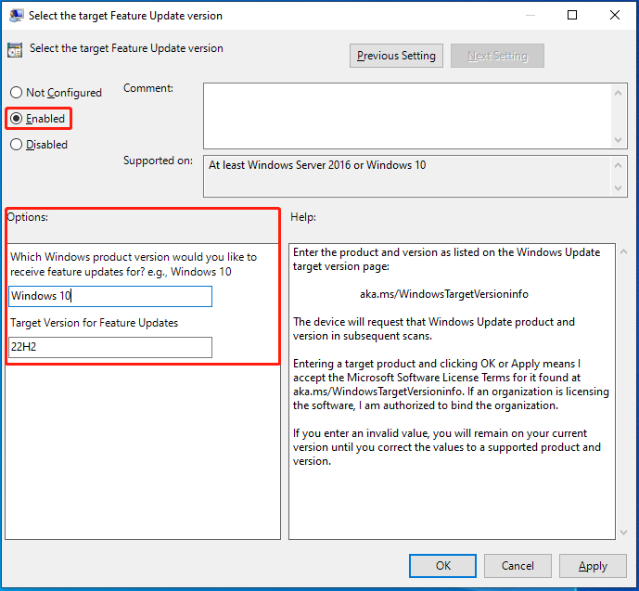Click the 'If you enter an invalid value' paragraph
Viewport: 639px width, 591px height.
pos(447,447)
